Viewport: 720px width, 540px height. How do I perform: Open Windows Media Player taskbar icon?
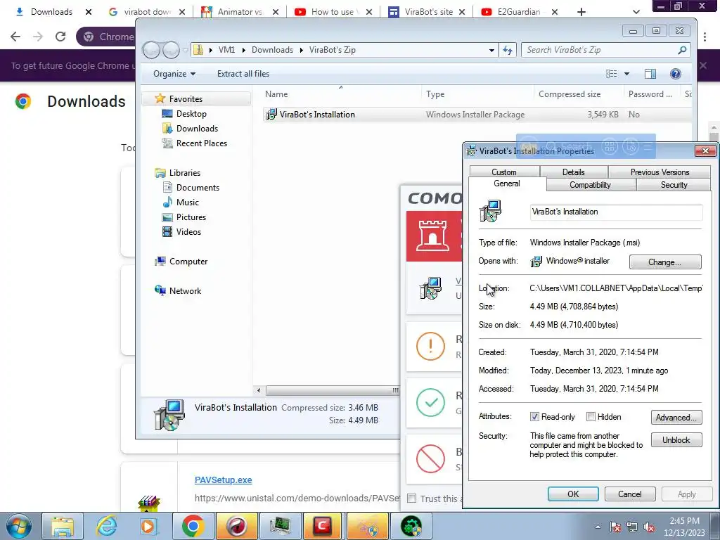pyautogui.click(x=149, y=526)
